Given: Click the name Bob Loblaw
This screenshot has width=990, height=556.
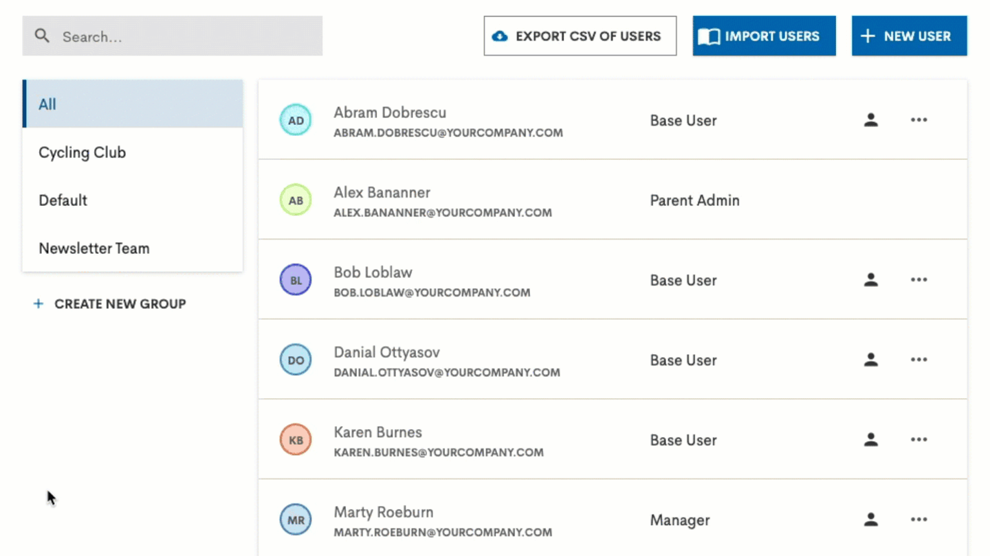Looking at the screenshot, I should [373, 273].
